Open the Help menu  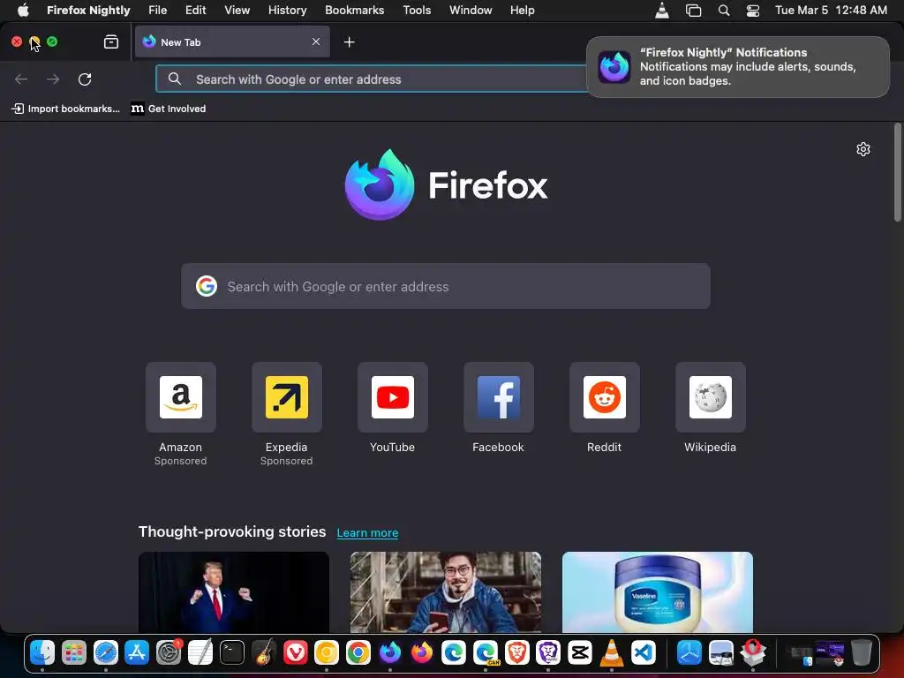click(x=523, y=11)
